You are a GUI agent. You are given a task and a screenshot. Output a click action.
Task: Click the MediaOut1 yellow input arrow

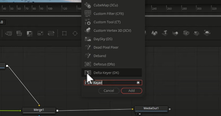tap(133, 109)
